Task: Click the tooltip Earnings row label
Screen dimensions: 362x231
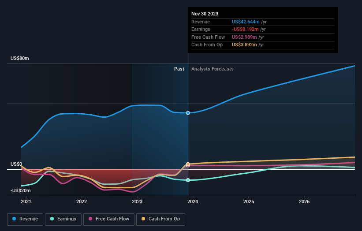Action: point(201,29)
